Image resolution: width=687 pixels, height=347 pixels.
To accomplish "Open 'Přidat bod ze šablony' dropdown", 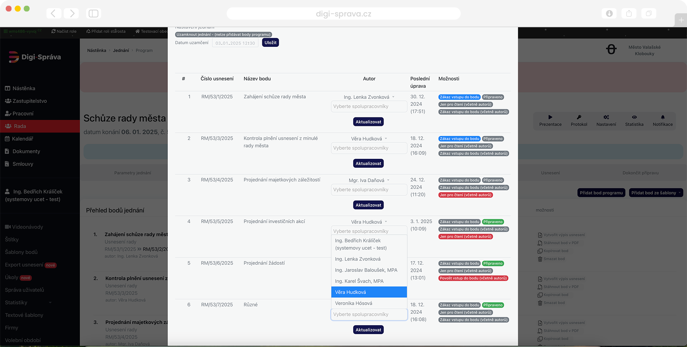I will pyautogui.click(x=656, y=193).
